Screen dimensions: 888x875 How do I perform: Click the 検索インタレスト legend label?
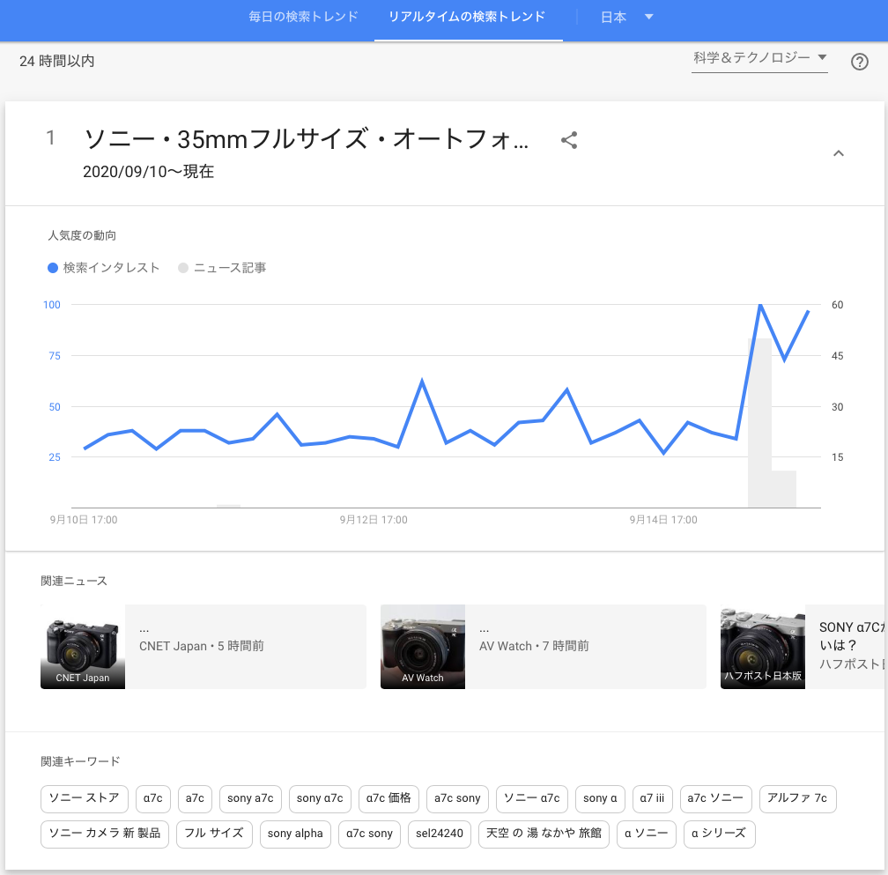112,268
